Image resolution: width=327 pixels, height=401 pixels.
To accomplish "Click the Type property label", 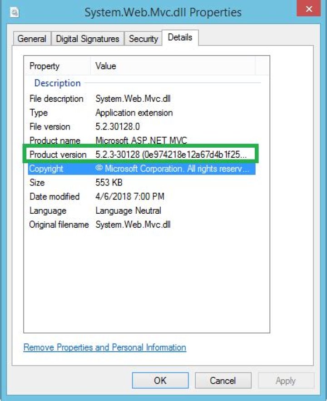I will click(x=39, y=113).
